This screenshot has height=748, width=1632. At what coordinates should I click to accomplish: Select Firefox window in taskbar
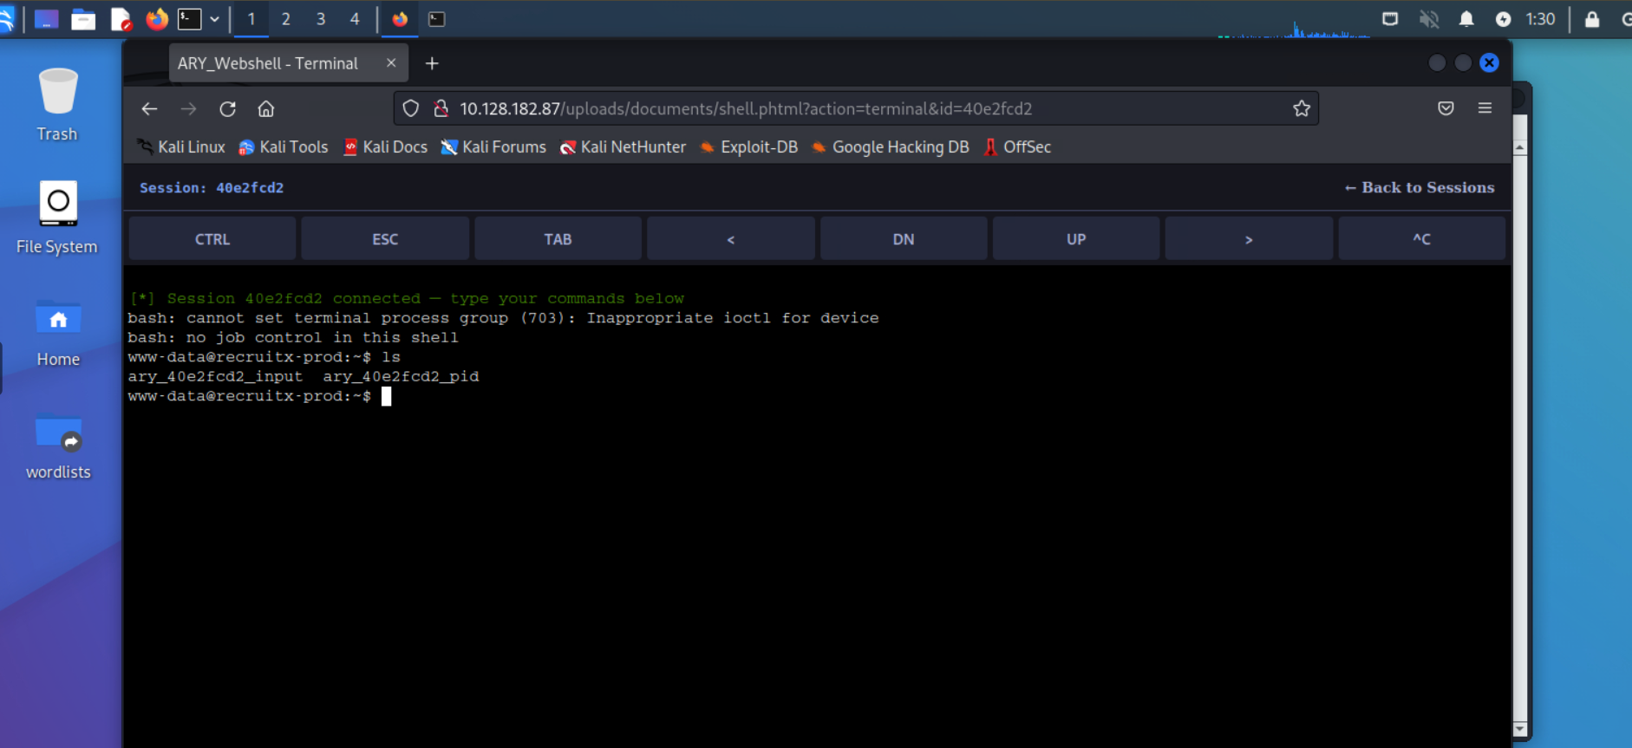pyautogui.click(x=400, y=19)
